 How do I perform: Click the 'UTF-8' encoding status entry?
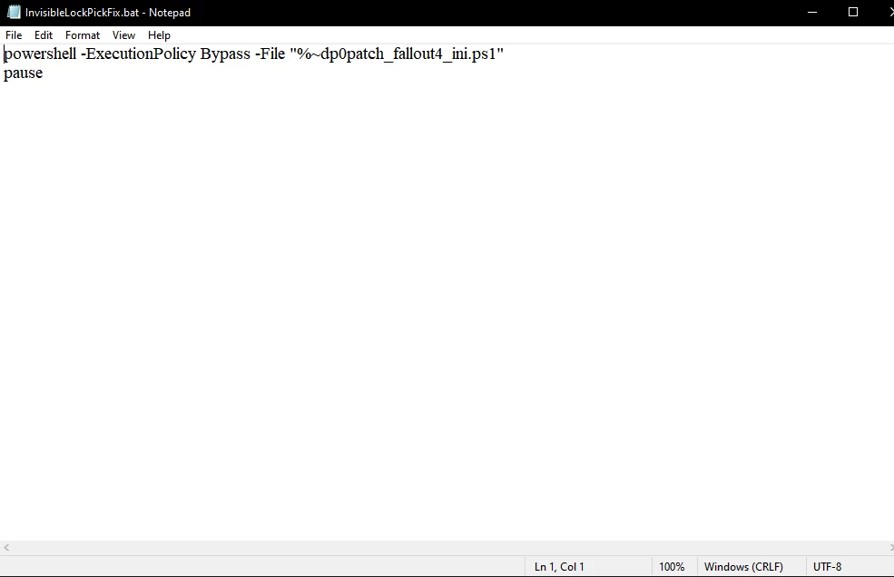pyautogui.click(x=828, y=567)
